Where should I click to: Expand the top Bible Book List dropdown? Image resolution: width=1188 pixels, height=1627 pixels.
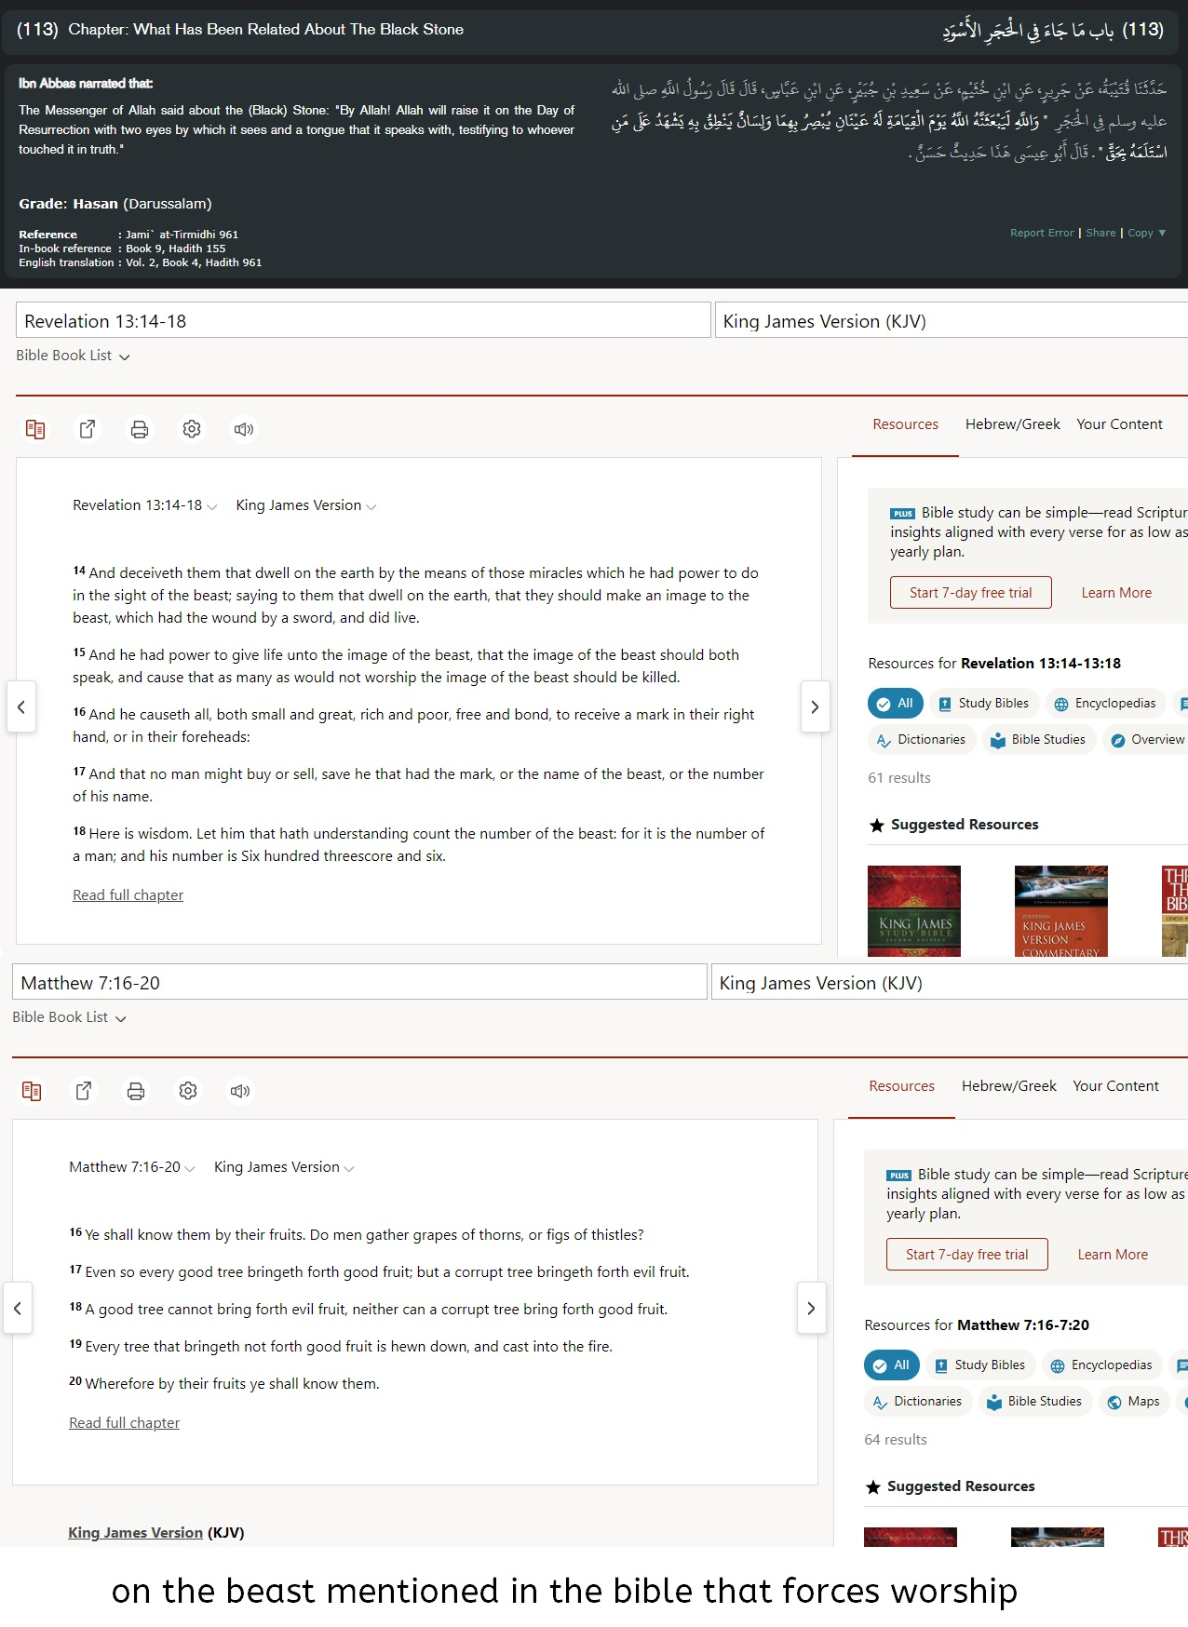73,356
